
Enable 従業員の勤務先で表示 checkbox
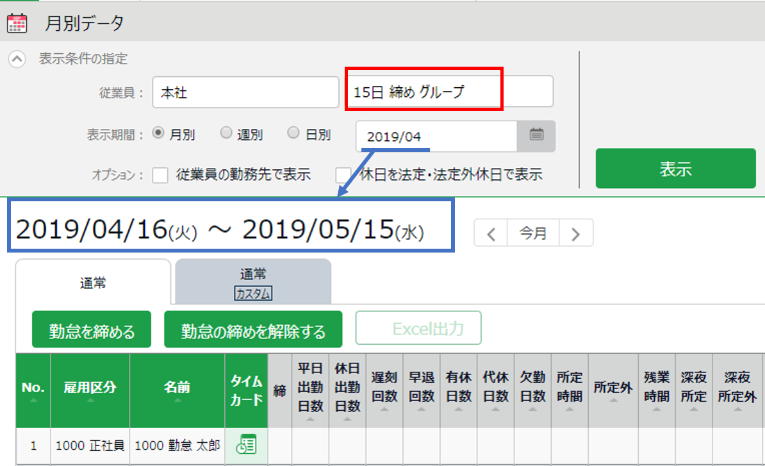click(x=160, y=175)
